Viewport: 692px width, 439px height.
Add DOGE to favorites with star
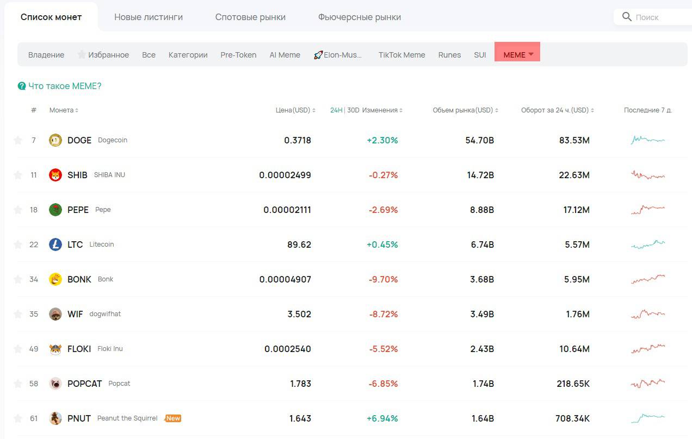click(18, 140)
